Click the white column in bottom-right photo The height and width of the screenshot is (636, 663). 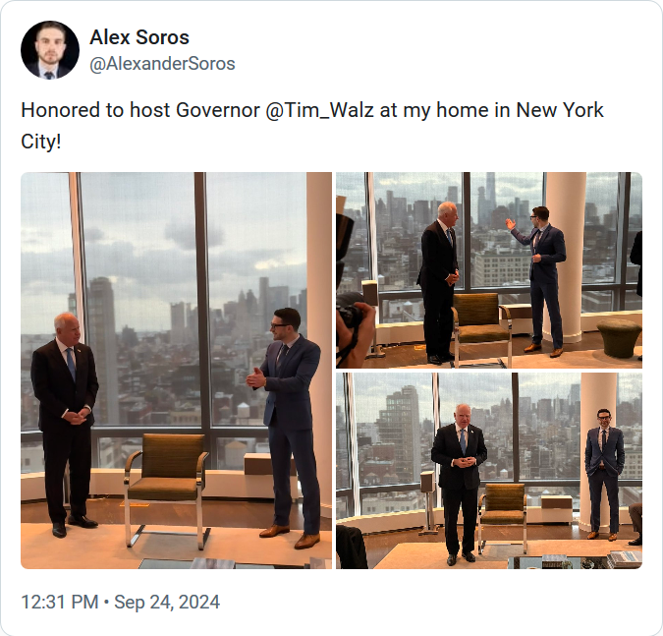598,452
